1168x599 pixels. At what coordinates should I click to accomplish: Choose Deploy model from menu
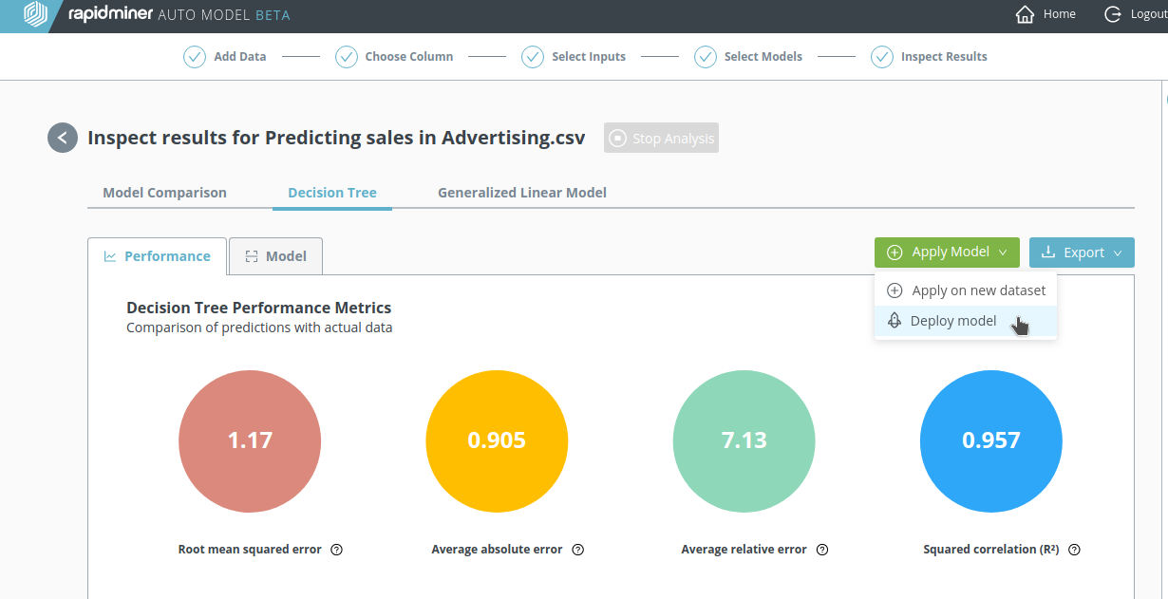tap(953, 321)
